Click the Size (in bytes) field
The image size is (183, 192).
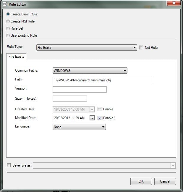70,99
